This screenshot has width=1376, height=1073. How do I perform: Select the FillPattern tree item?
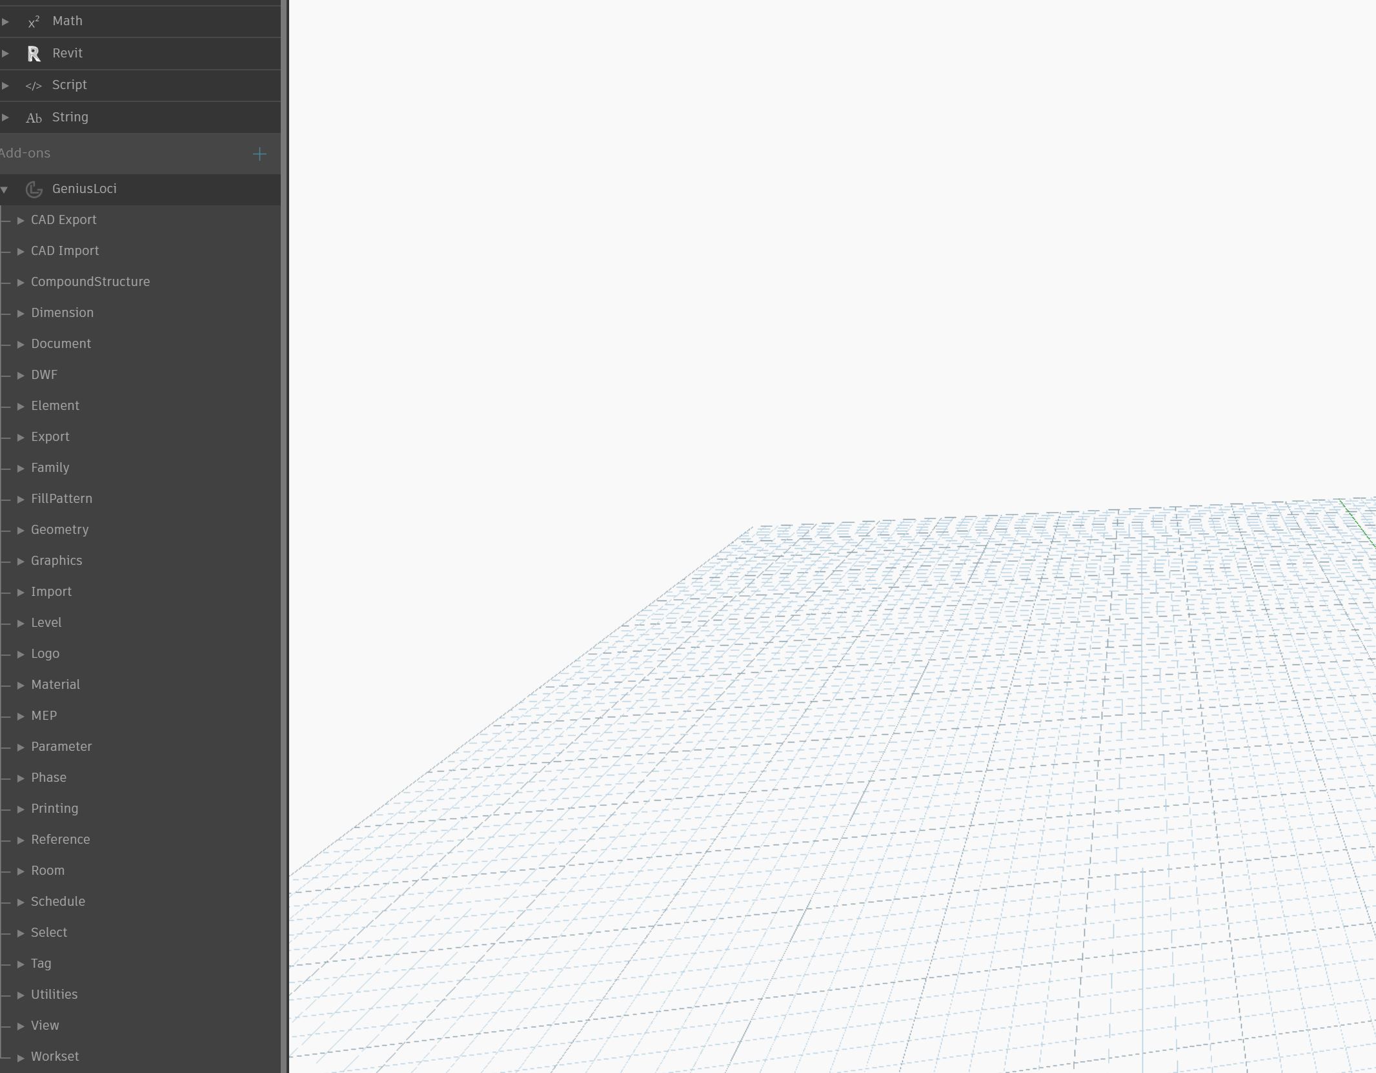(61, 498)
